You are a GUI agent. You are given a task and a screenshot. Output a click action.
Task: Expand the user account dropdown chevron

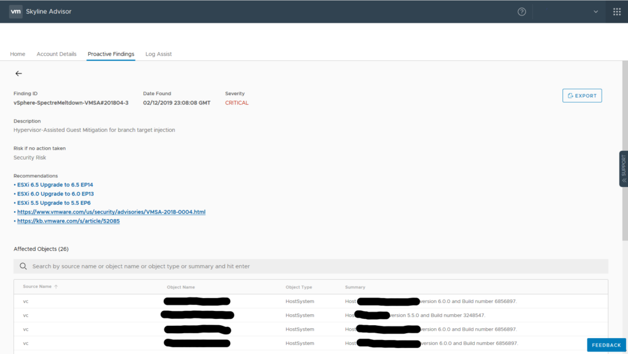[x=595, y=12]
